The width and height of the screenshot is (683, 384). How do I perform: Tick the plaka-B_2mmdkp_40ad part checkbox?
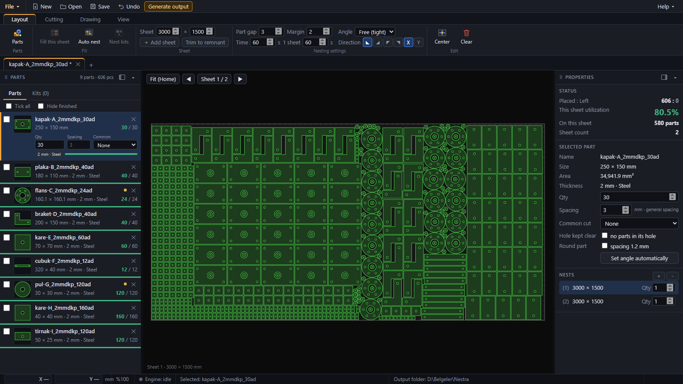click(7, 167)
